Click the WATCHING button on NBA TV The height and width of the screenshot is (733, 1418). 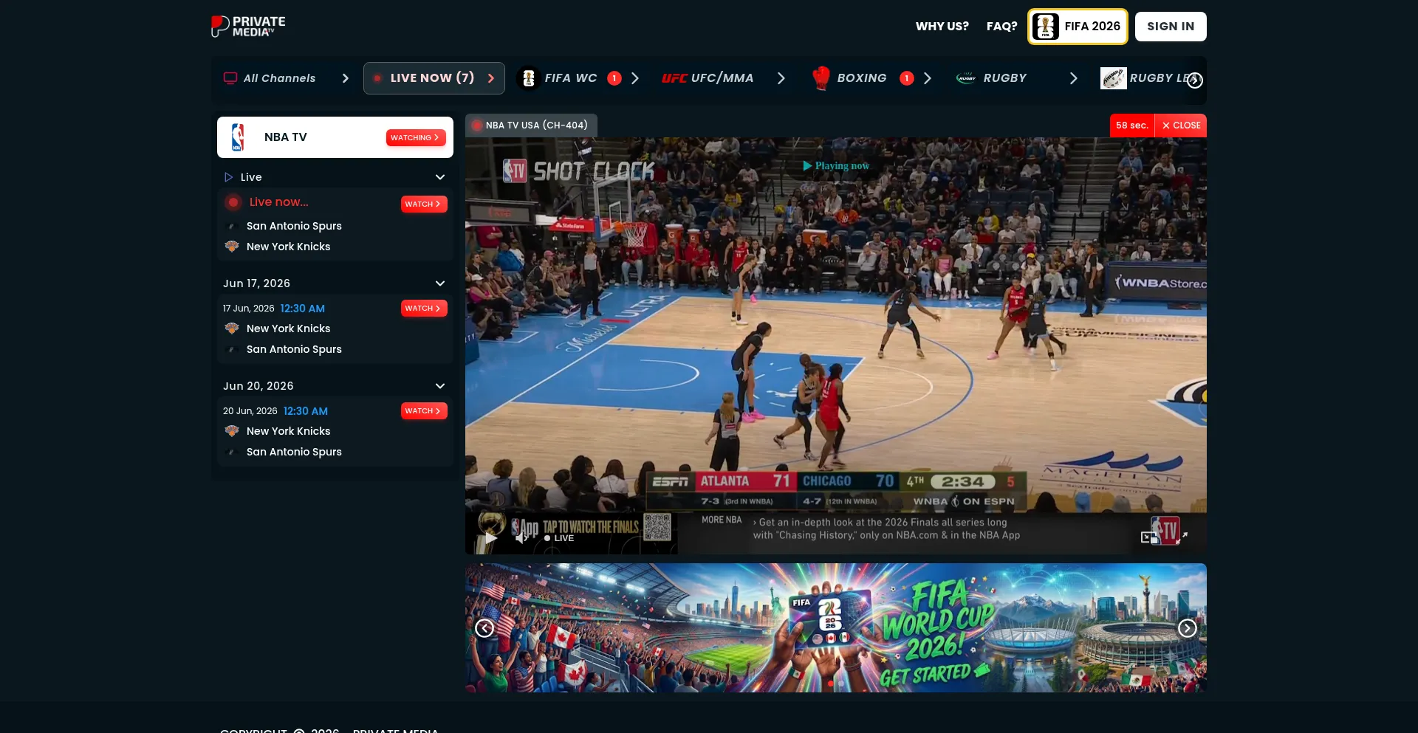416,138
